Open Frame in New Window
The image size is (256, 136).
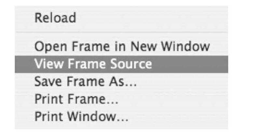click(x=122, y=47)
